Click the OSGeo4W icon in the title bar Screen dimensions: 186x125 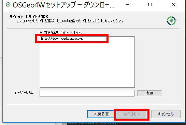click(x=8, y=5)
